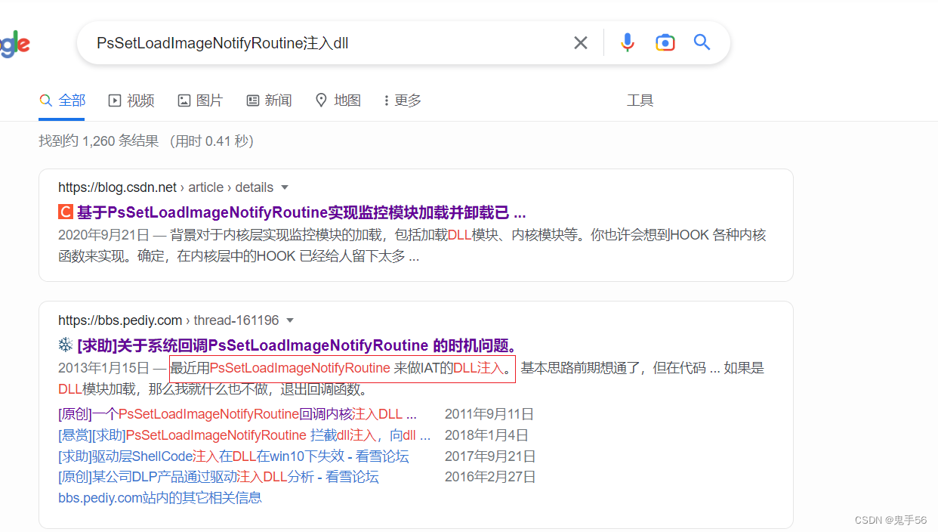Select the 图片 images search icon
The height and width of the screenshot is (532, 938).
[x=184, y=99]
